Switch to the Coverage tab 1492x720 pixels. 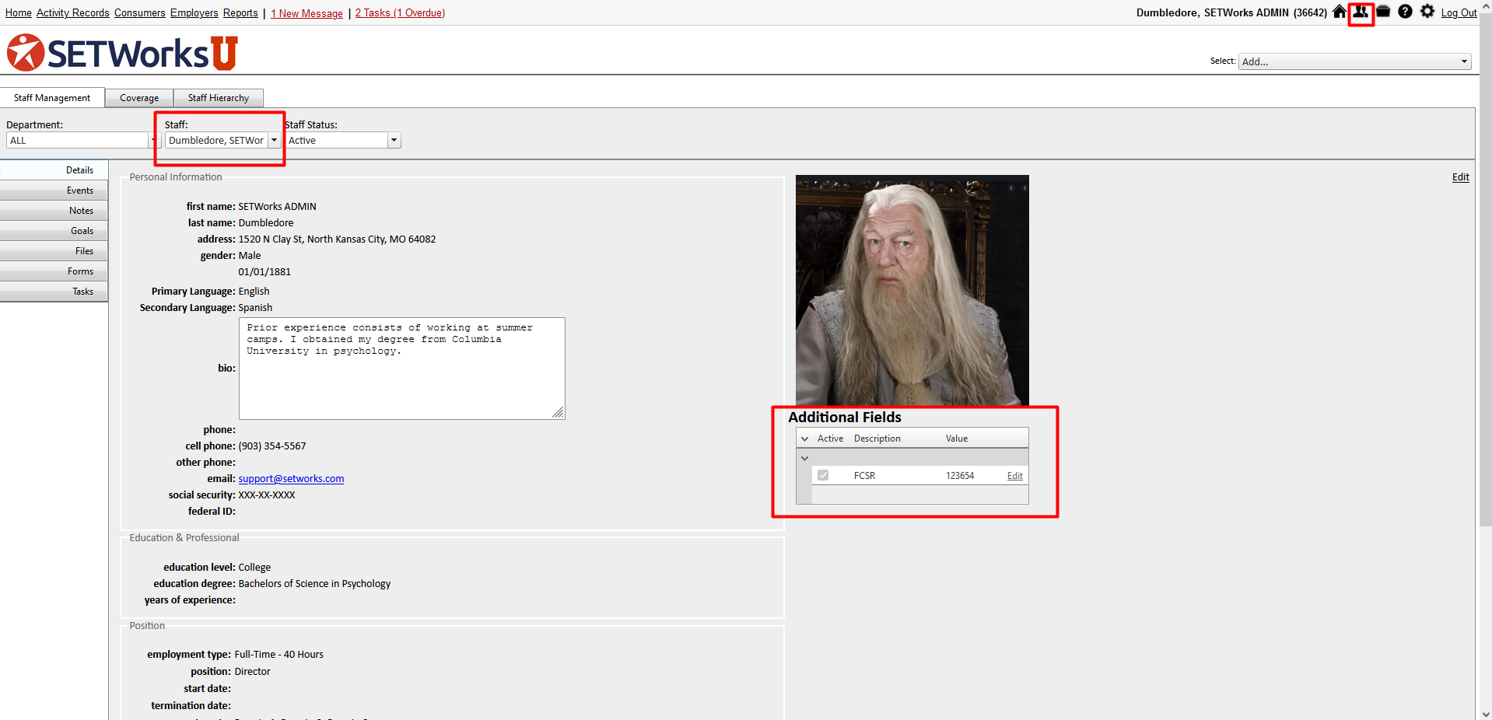[139, 98]
